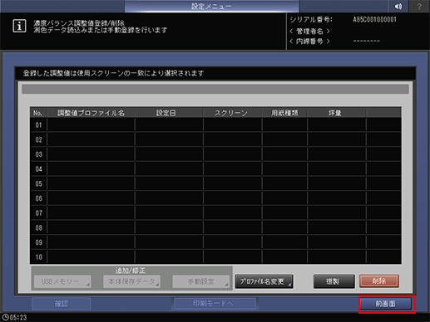Select table row 01
This screenshot has height=322, width=430.
click(215, 125)
